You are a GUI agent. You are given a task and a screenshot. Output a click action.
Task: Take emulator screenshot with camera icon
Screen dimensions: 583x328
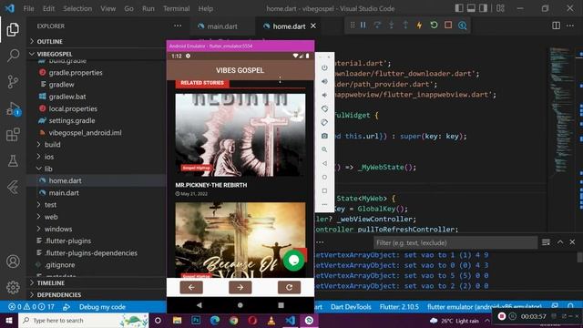click(x=324, y=136)
